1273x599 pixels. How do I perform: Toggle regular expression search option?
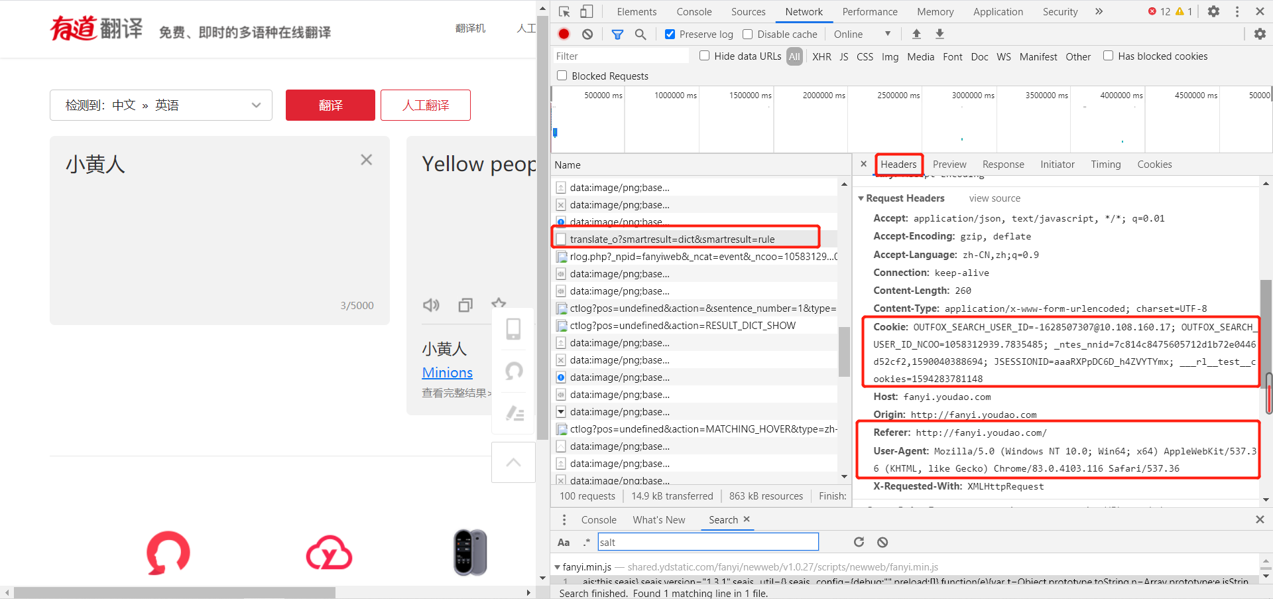click(x=586, y=542)
